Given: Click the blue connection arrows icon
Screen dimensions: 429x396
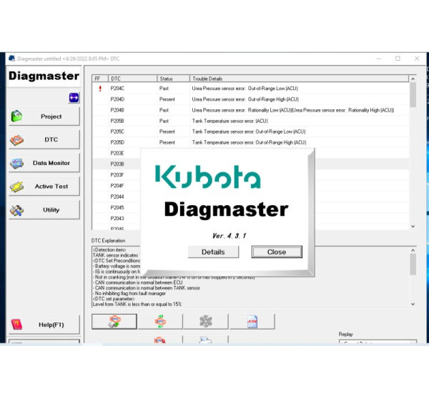Looking at the screenshot, I should click(74, 97).
